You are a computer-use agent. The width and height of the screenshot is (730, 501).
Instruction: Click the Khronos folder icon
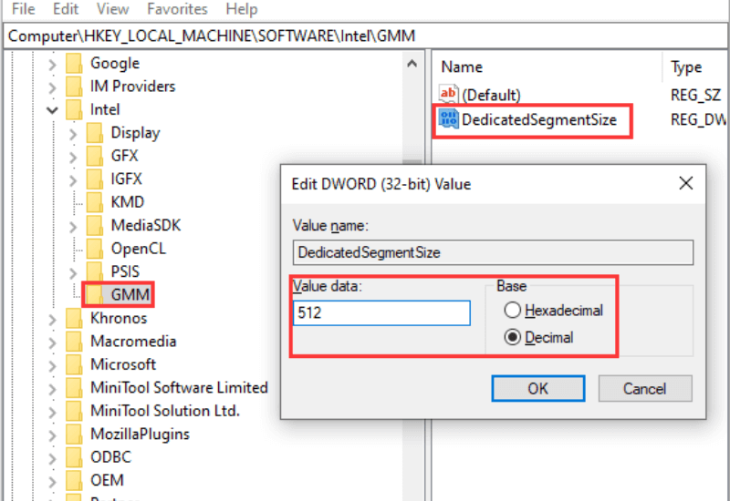click(75, 318)
